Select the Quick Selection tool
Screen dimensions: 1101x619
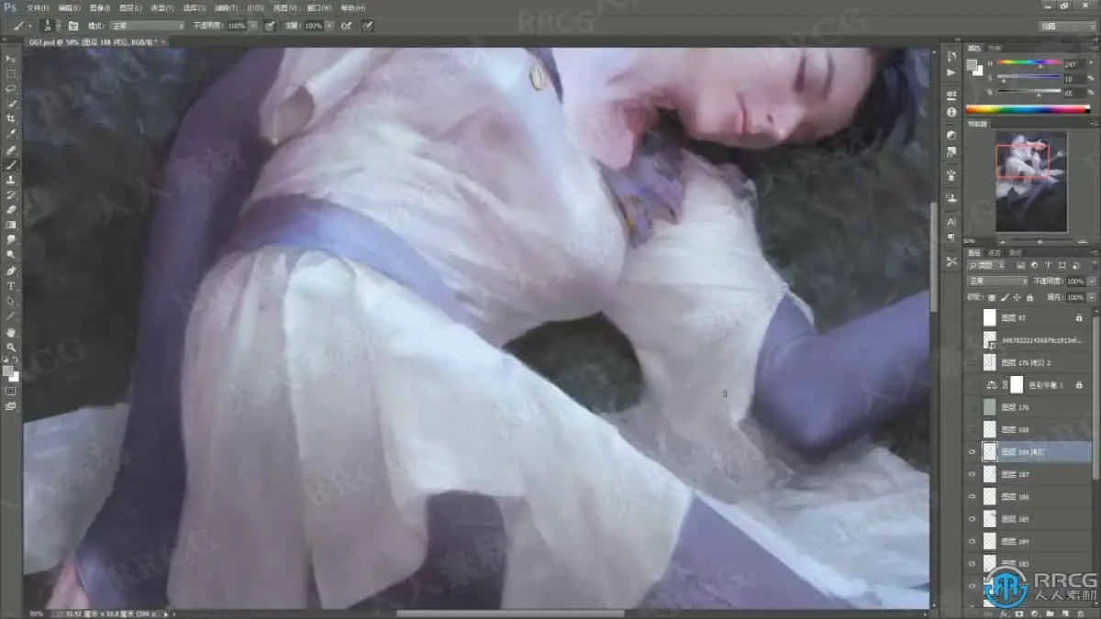click(x=11, y=104)
